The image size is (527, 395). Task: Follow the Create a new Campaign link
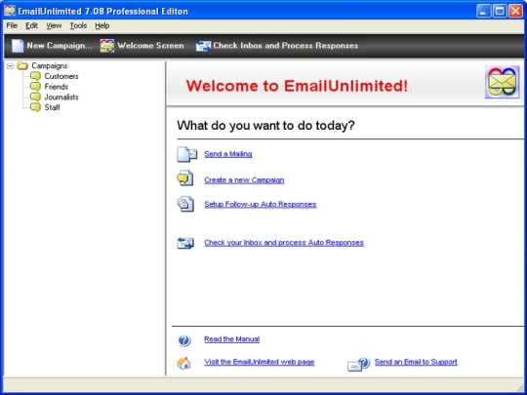(244, 180)
